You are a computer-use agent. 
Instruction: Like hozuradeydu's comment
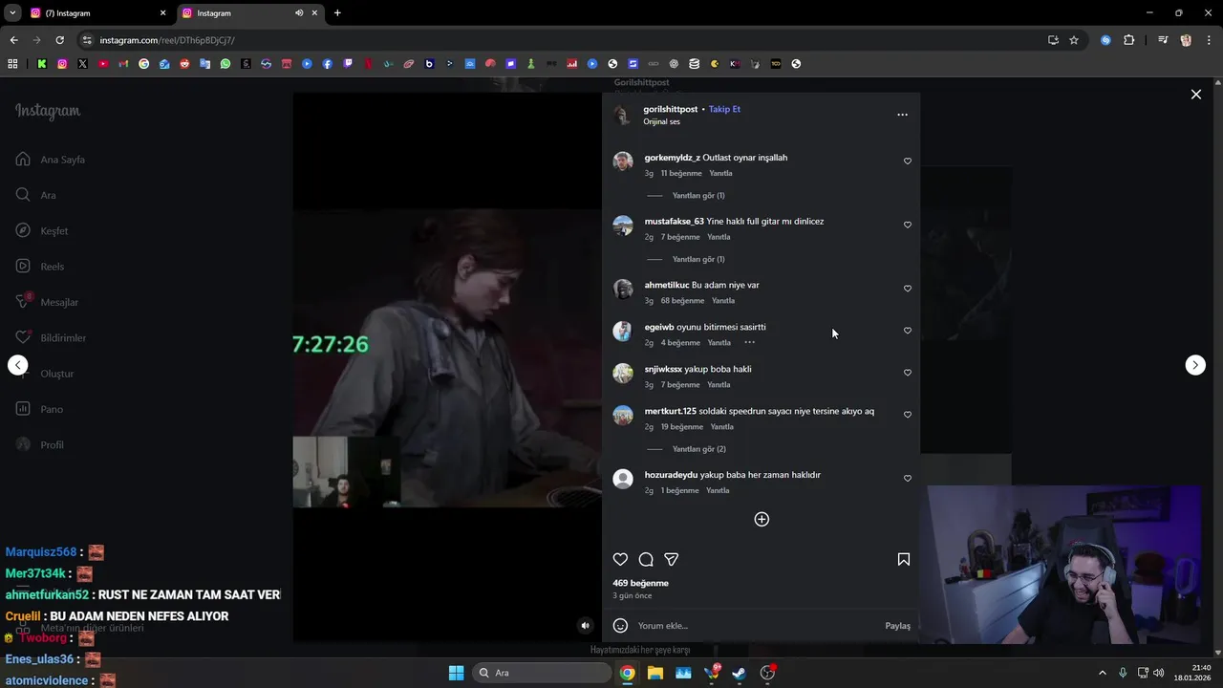tap(908, 479)
